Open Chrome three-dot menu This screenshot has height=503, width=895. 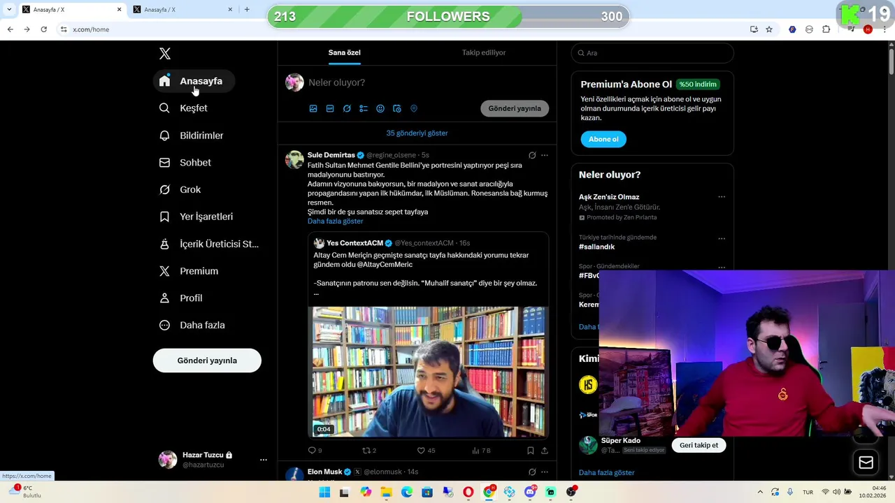click(885, 29)
